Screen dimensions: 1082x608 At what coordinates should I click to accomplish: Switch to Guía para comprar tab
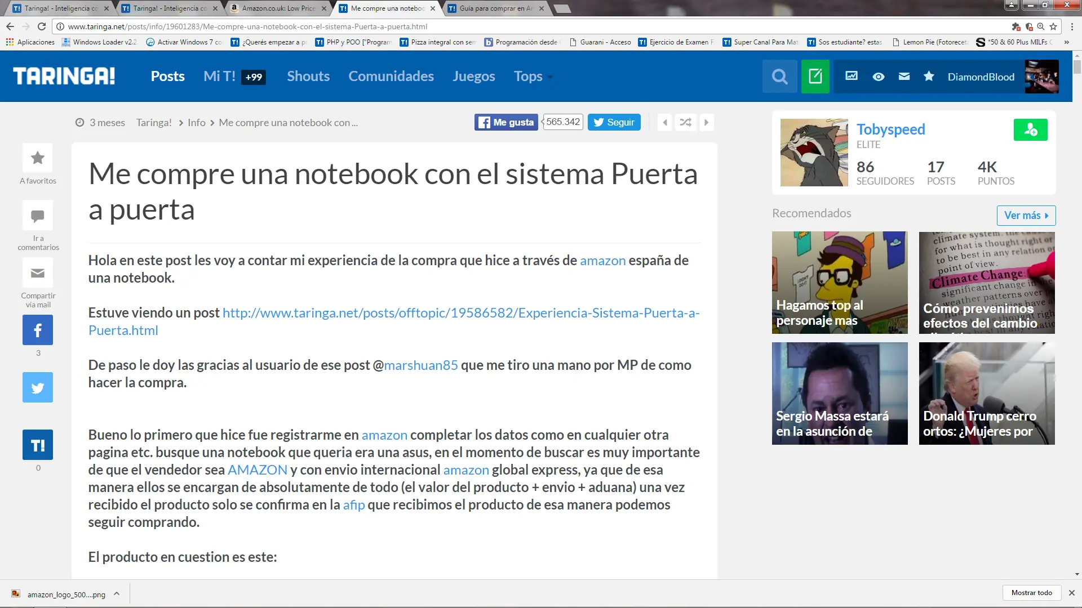tap(496, 8)
